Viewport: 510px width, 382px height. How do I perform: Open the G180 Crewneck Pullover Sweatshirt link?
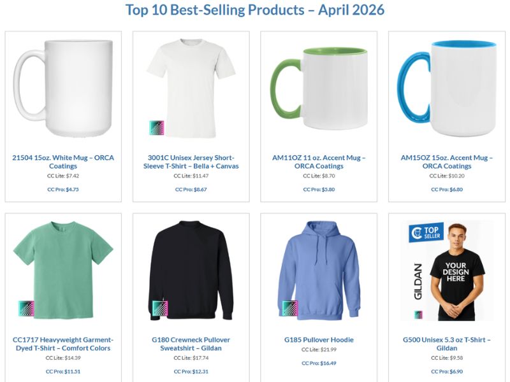(x=191, y=344)
